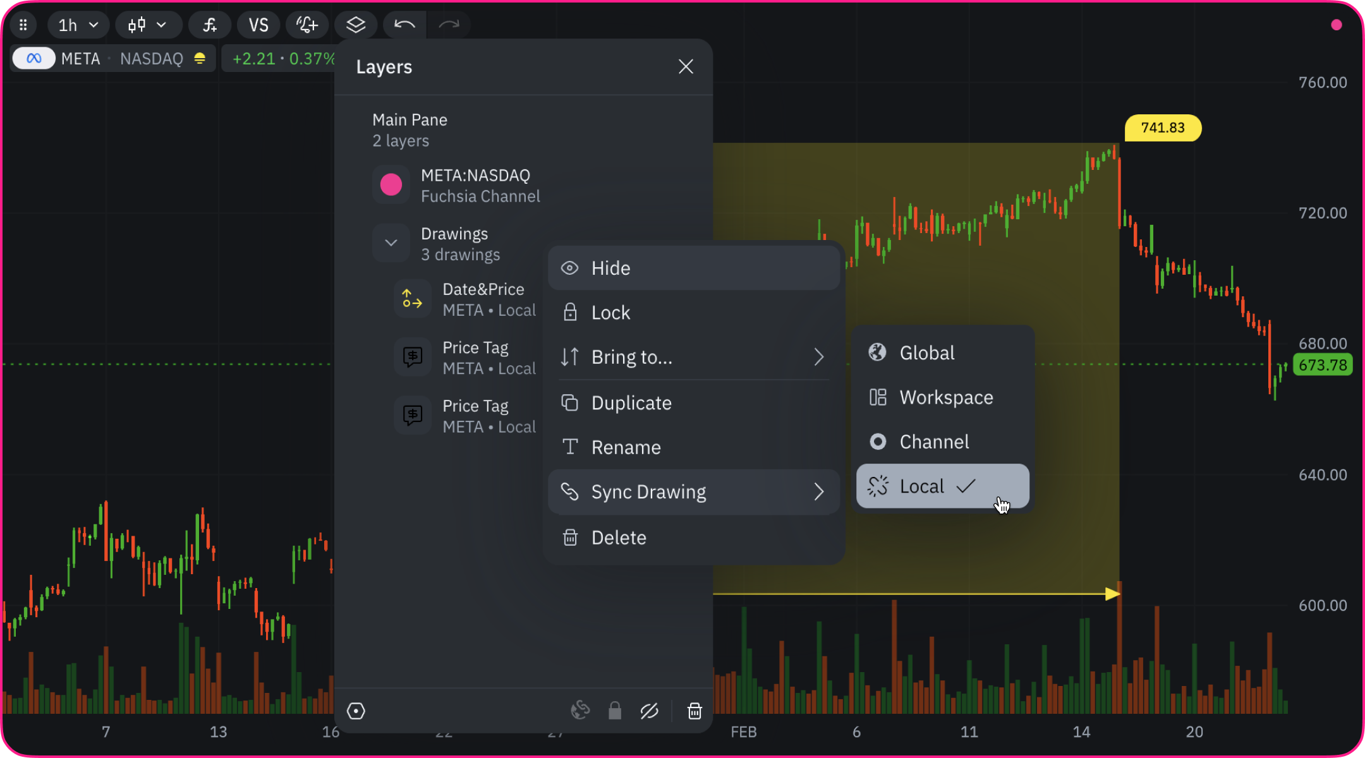The image size is (1365, 758).
Task: Toggle the Layers panel toolbar icon
Action: [356, 25]
